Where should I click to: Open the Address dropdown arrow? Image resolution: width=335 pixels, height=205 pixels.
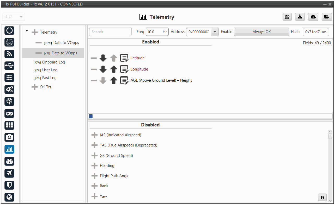coord(215,32)
